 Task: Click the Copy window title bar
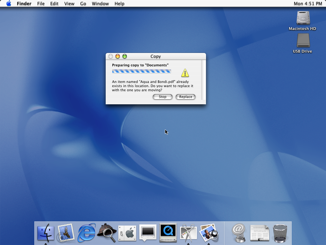coord(156,56)
